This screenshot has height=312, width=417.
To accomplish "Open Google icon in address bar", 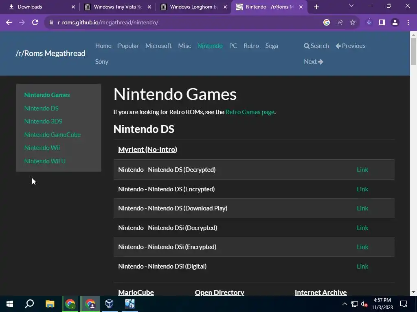I will point(327,23).
